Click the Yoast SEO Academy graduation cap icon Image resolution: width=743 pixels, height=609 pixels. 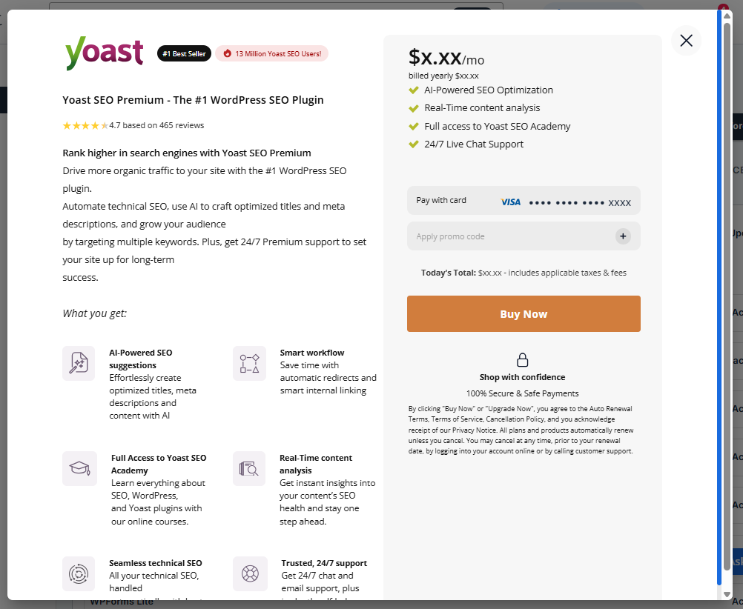click(79, 468)
